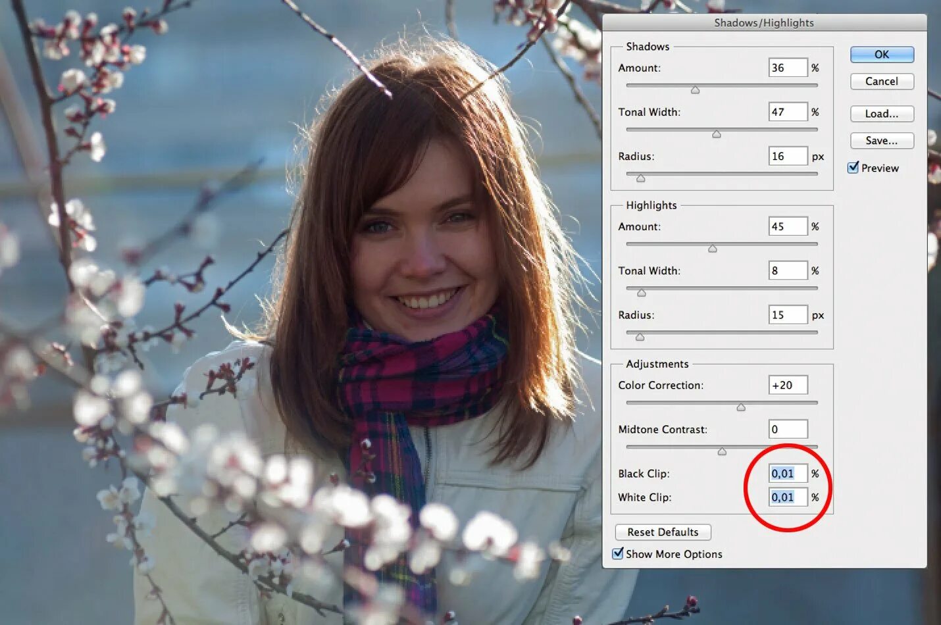941x625 pixels.
Task: Click the Shadows Radius slider handle
Action: tap(641, 178)
